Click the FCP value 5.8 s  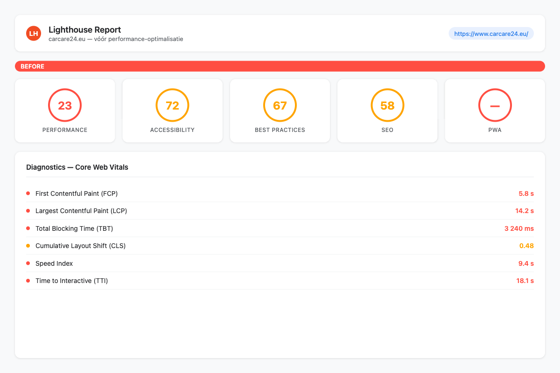pyautogui.click(x=526, y=193)
